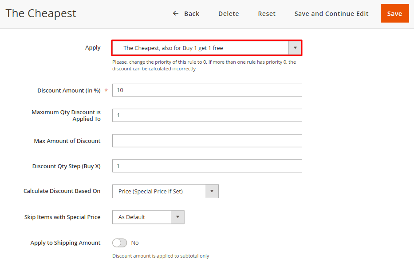
Task: Click the arrow beside Price (Special Price if Set)
Action: click(212, 191)
